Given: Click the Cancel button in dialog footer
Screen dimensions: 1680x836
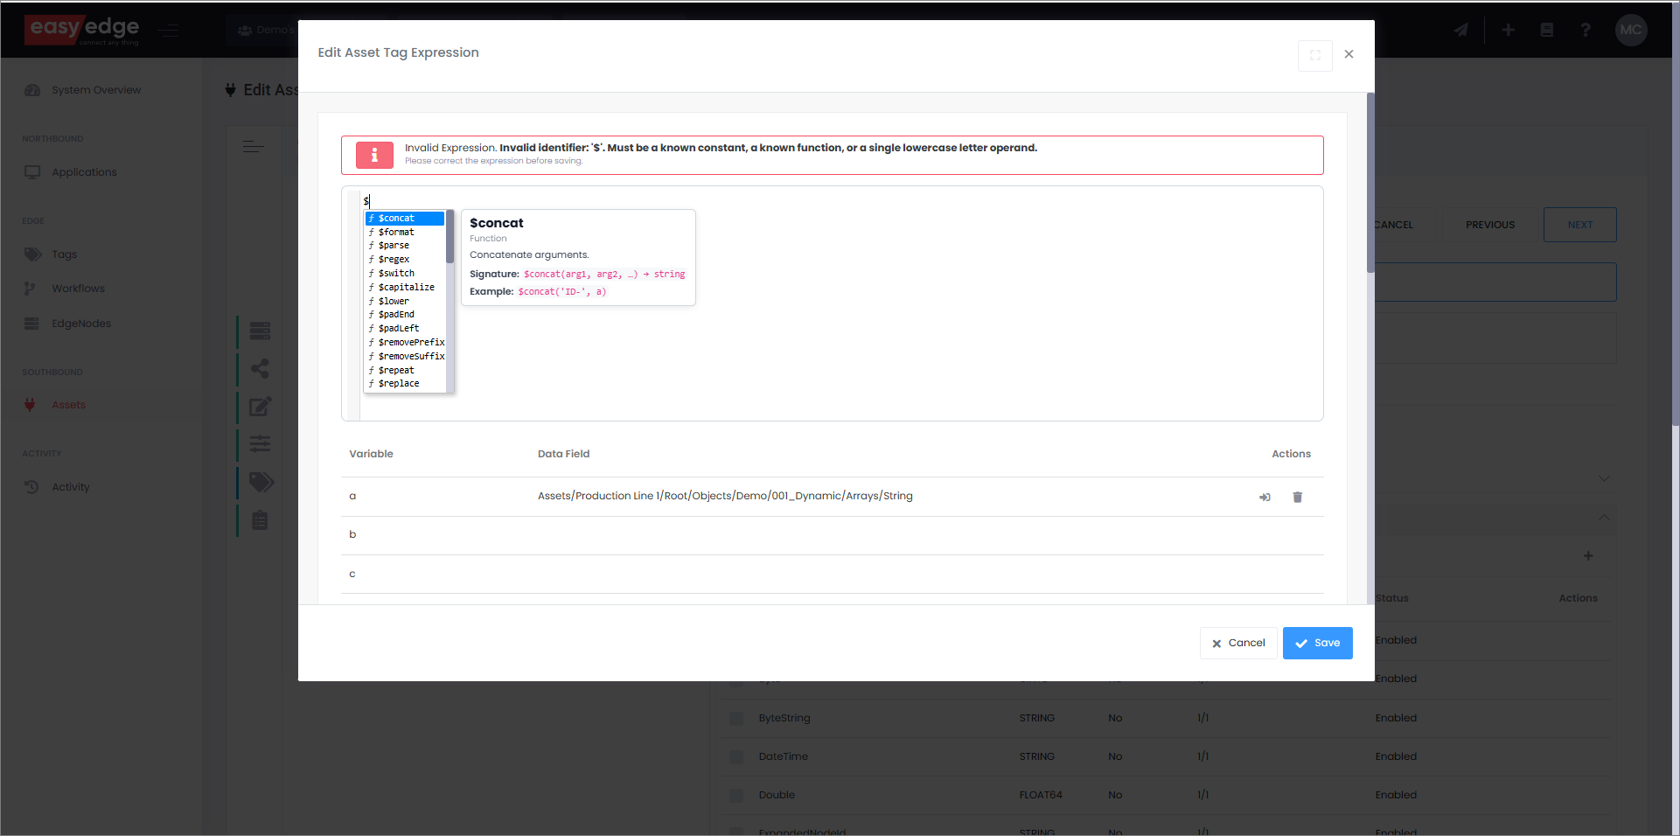Looking at the screenshot, I should point(1237,644).
